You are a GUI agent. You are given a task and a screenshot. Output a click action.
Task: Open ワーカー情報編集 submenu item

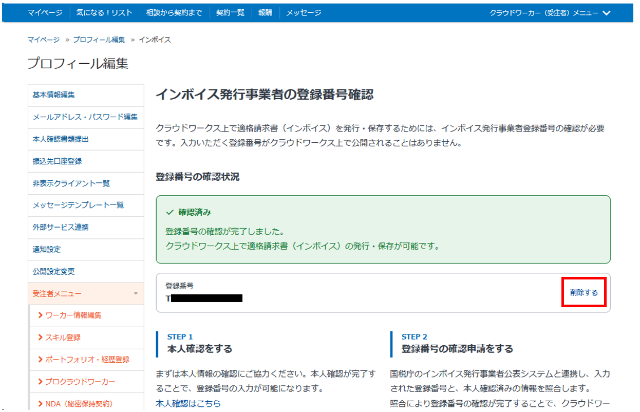coord(87,315)
